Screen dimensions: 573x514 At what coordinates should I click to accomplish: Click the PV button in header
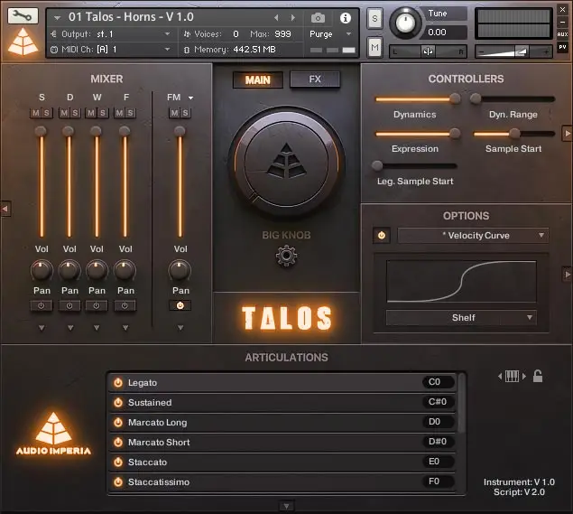(562, 47)
